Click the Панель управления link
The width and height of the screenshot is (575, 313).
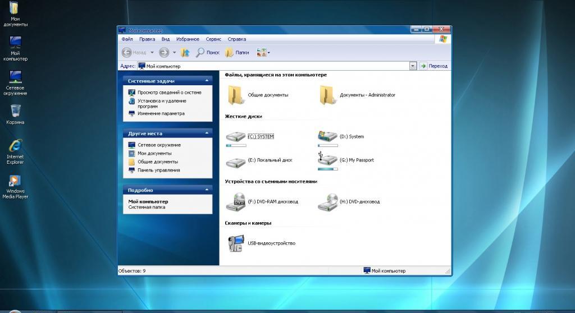point(158,170)
